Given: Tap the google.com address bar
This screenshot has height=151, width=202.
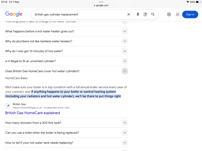Looking at the screenshot, I should coord(101,5).
